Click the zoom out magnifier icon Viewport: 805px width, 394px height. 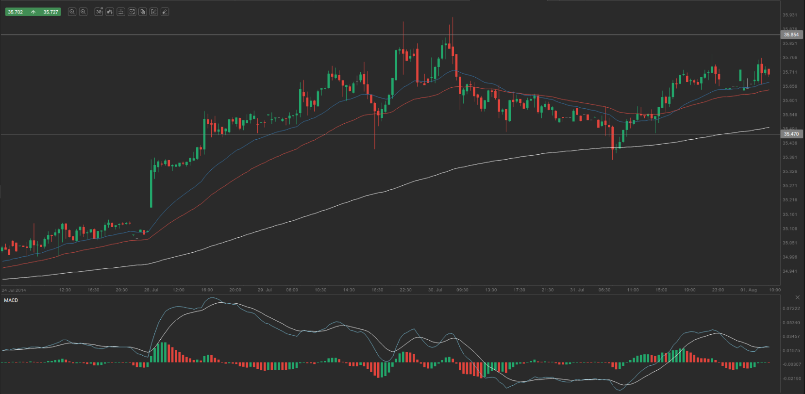coord(72,12)
